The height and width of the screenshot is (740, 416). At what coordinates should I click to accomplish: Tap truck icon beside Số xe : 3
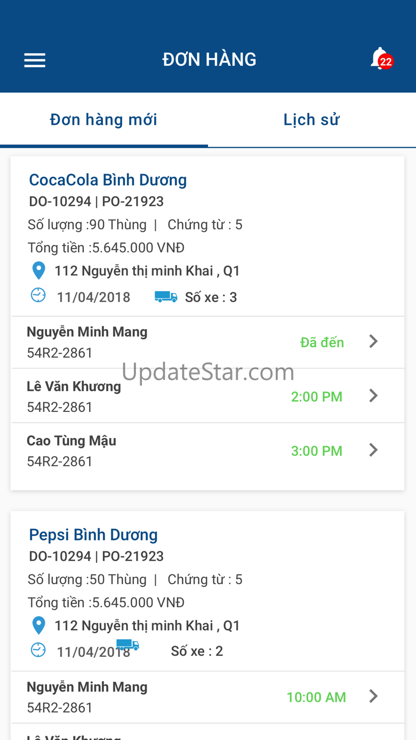166,297
